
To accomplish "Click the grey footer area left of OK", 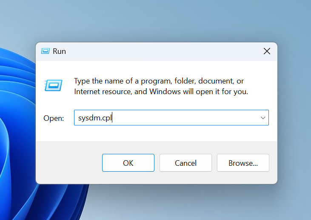I will pyautogui.click(x=68, y=163).
